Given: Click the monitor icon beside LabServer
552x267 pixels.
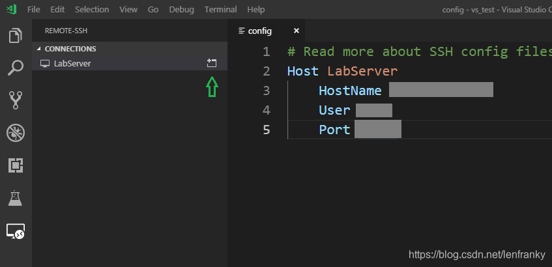Looking at the screenshot, I should click(x=45, y=64).
